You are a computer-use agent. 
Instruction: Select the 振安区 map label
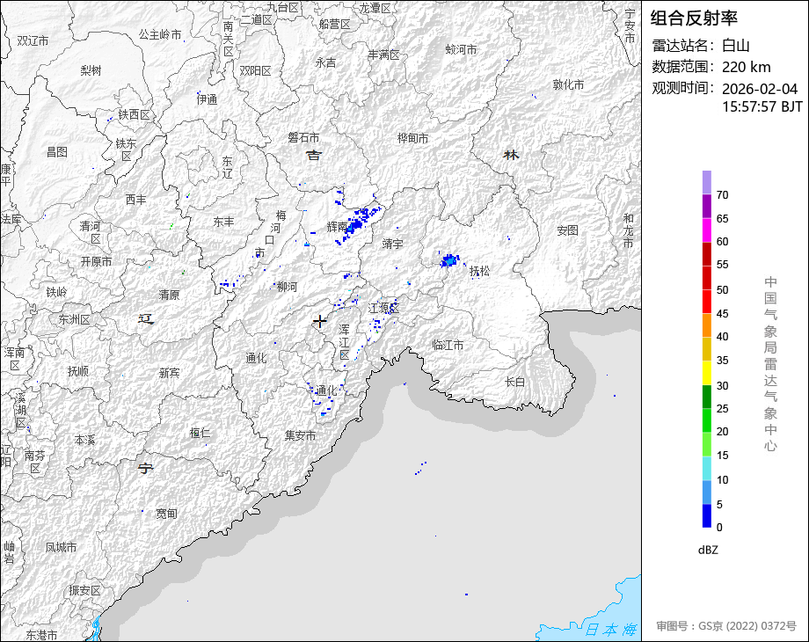84,590
